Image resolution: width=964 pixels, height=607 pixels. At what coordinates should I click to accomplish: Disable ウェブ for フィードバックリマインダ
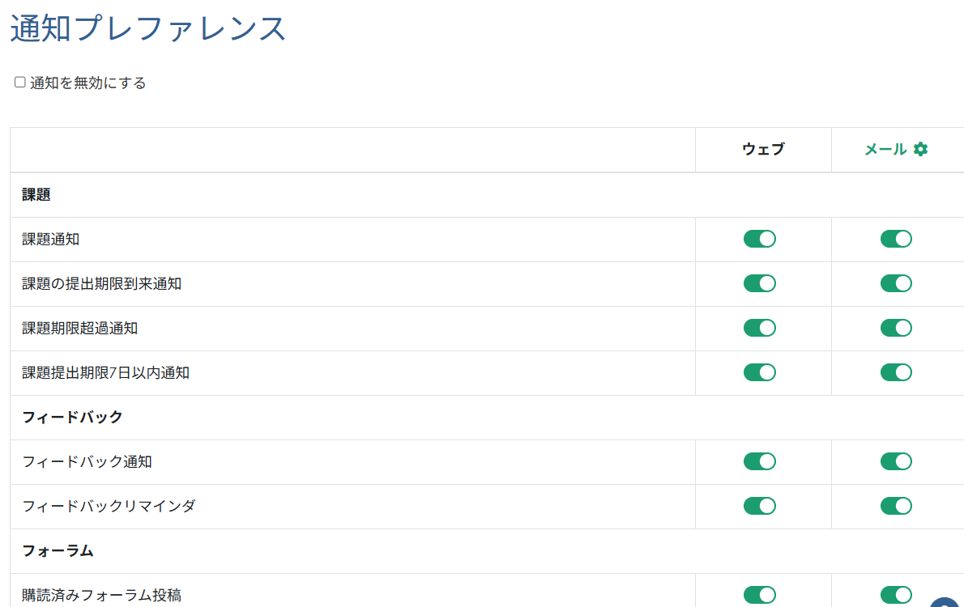point(759,506)
